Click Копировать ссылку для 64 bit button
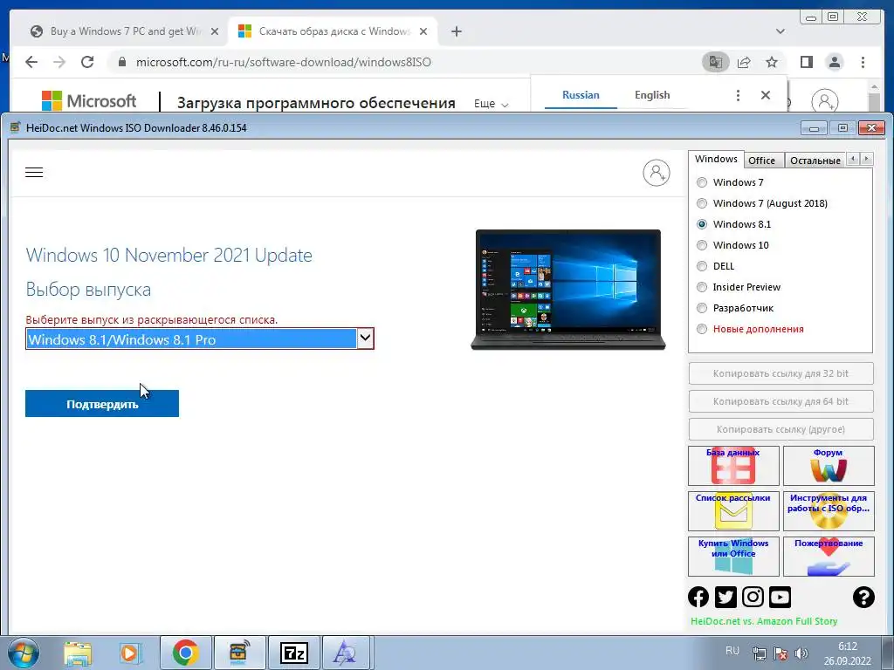This screenshot has height=670, width=894. pyautogui.click(x=781, y=401)
